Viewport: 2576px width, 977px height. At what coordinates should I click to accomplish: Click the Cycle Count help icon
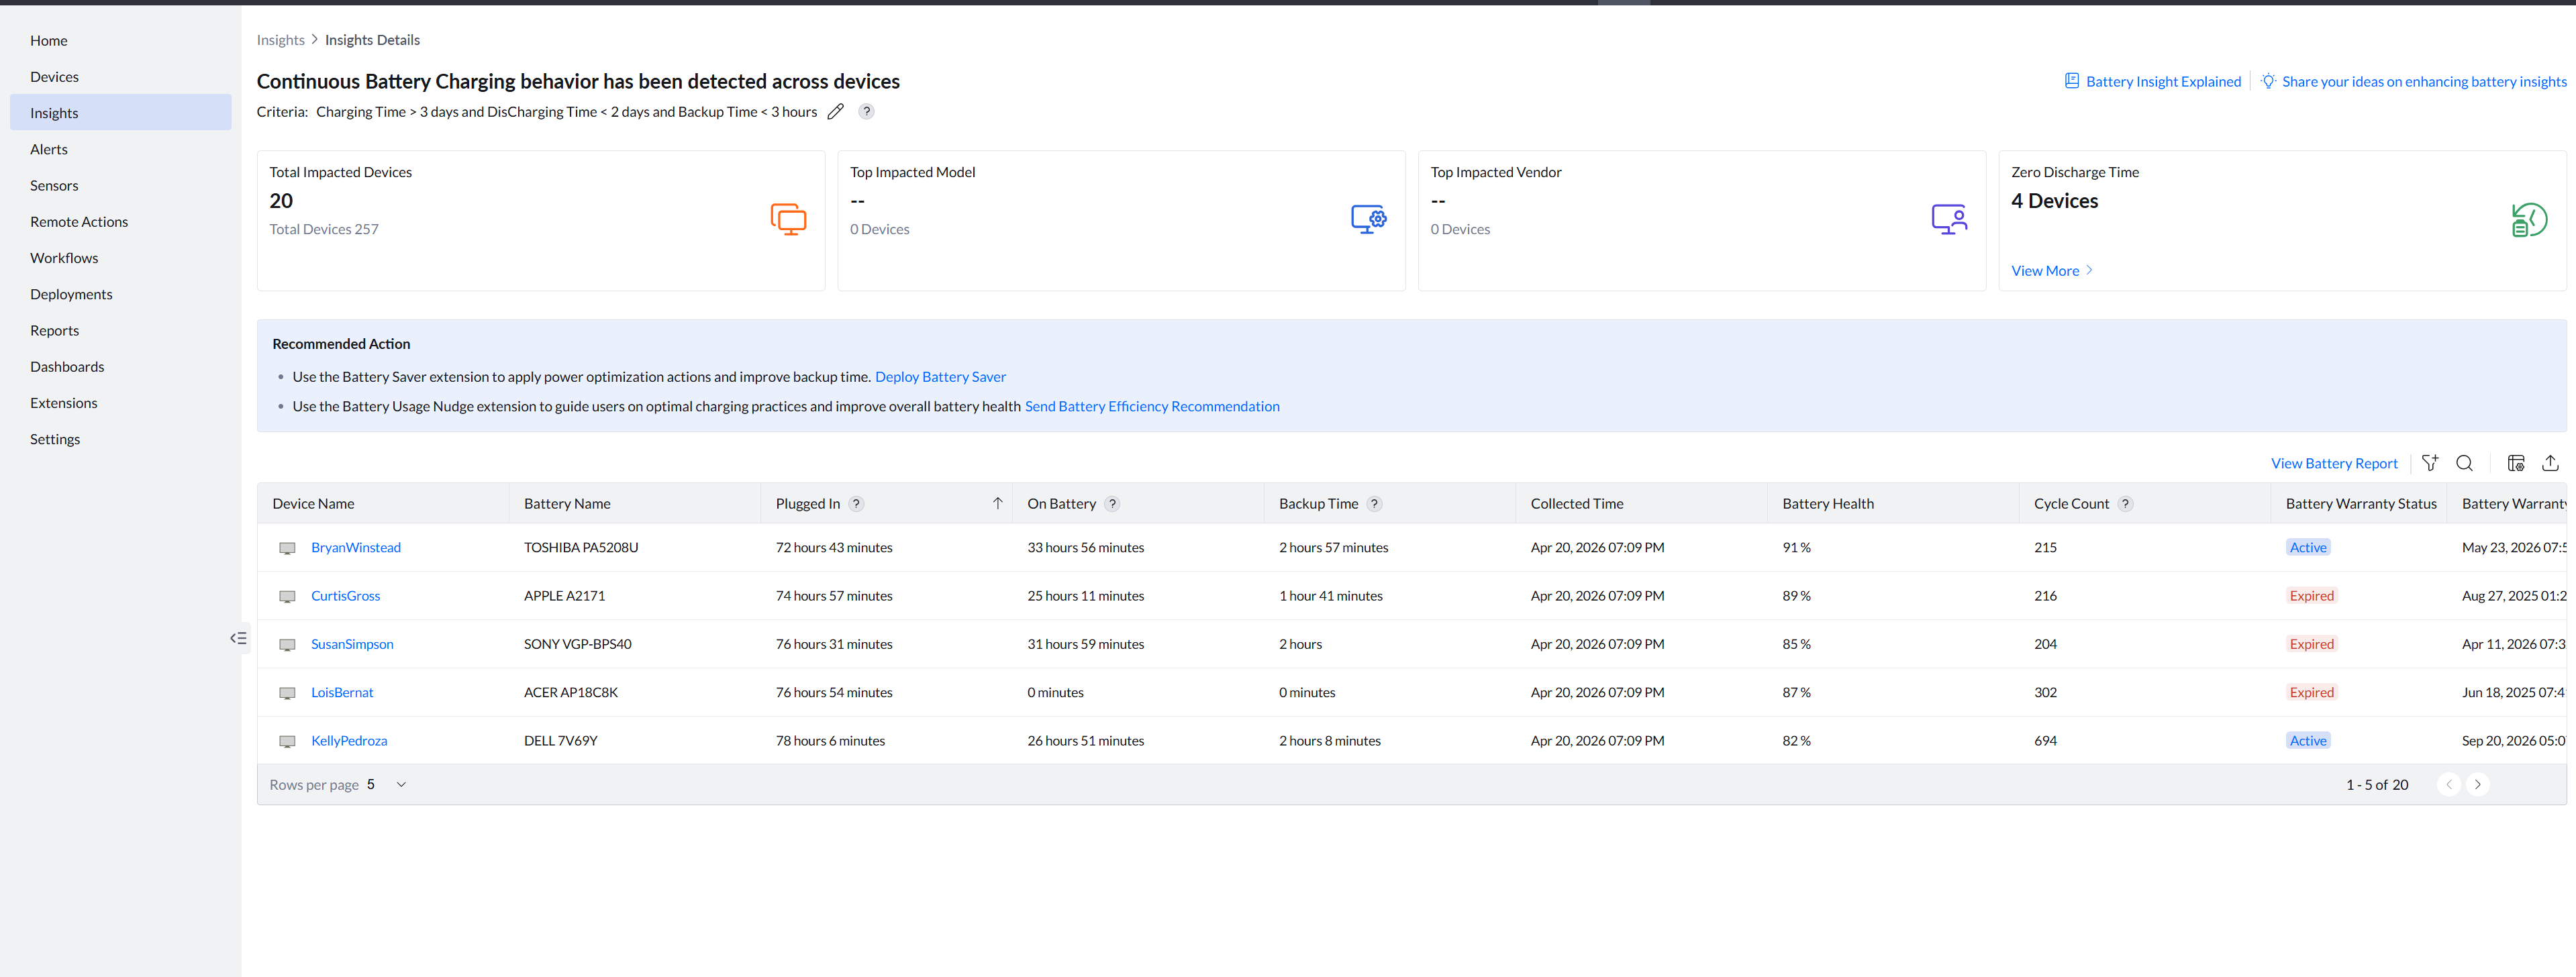click(2125, 504)
